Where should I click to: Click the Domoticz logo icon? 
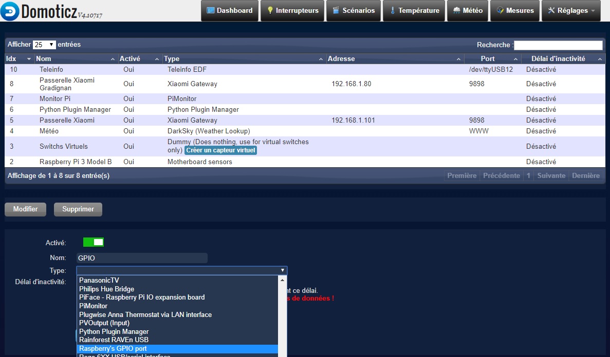coord(10,11)
